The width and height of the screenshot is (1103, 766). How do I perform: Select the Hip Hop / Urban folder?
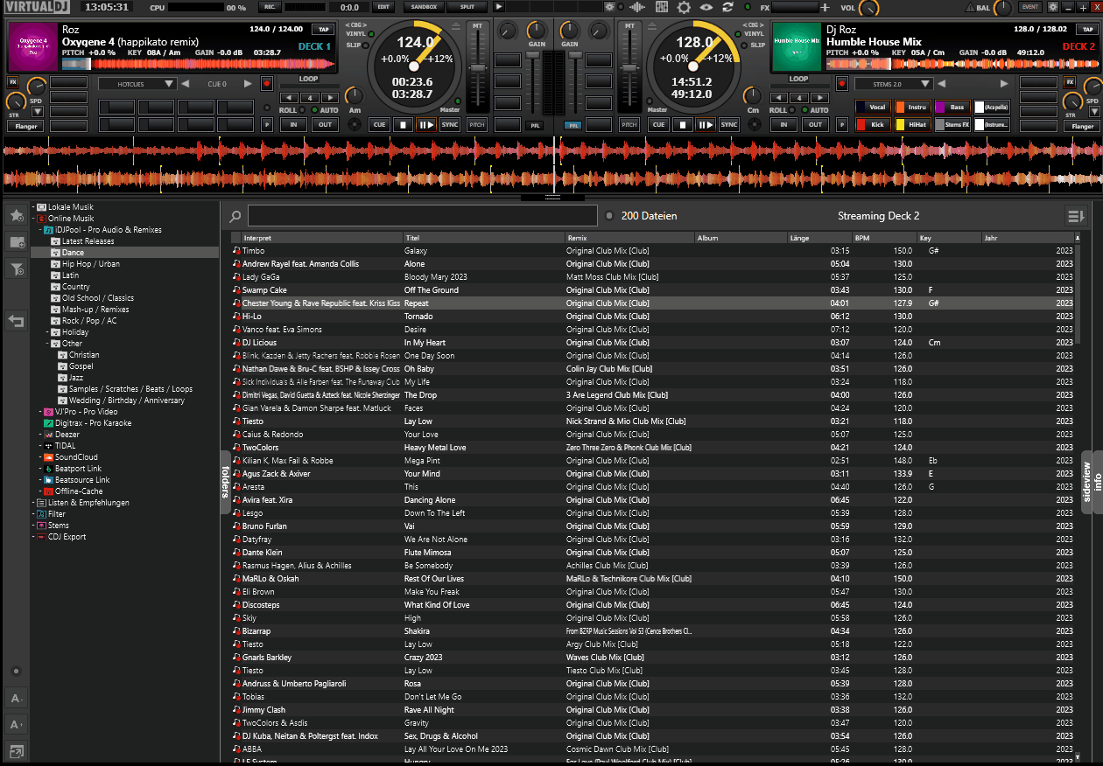(91, 264)
